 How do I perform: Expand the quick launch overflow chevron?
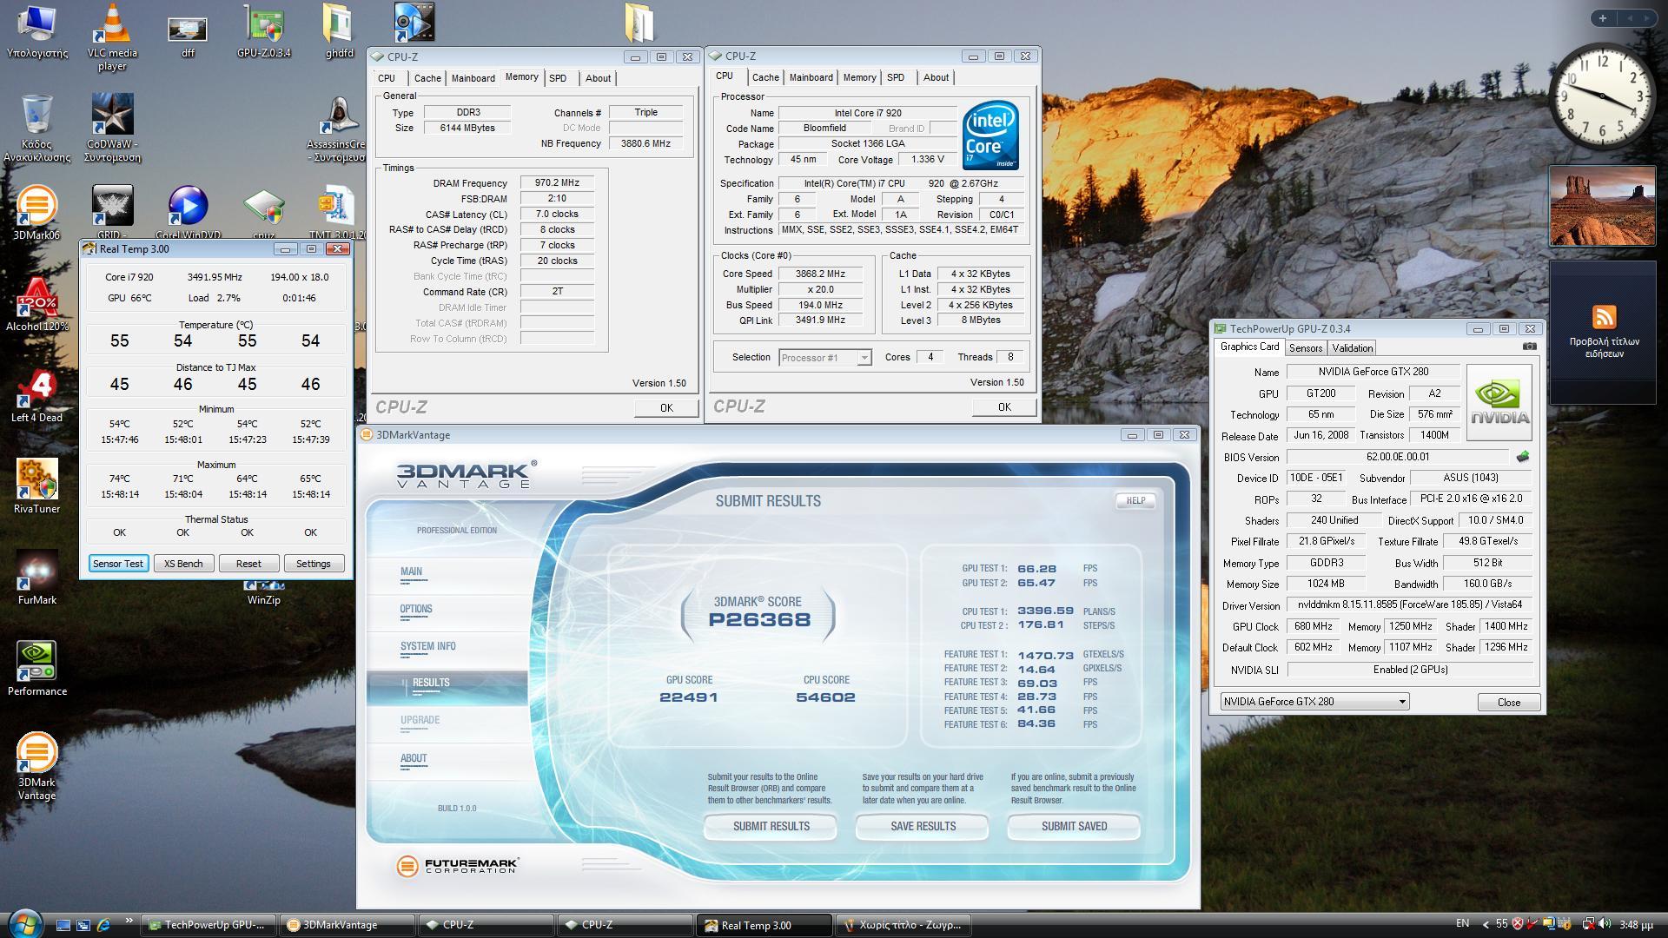[x=129, y=920]
